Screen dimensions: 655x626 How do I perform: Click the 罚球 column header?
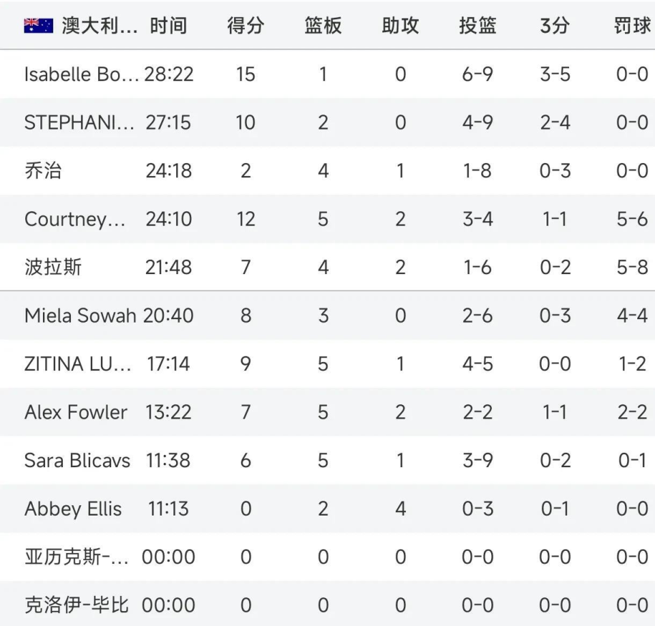click(x=632, y=25)
